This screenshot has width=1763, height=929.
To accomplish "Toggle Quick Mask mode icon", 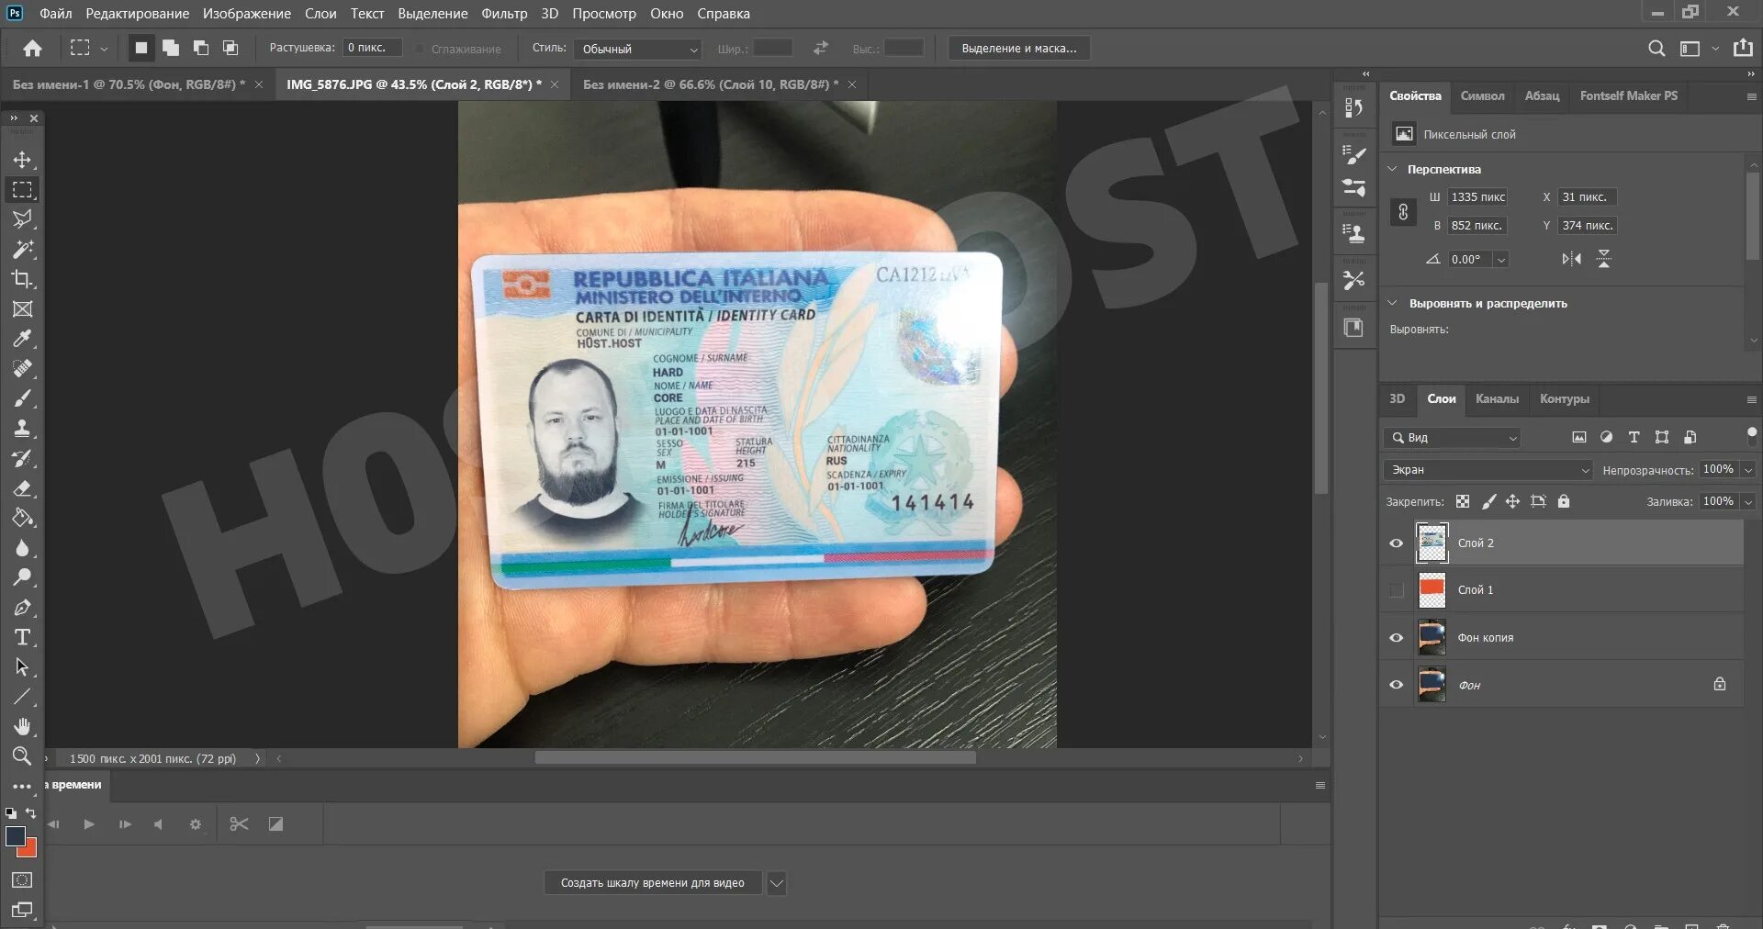I will click(22, 880).
